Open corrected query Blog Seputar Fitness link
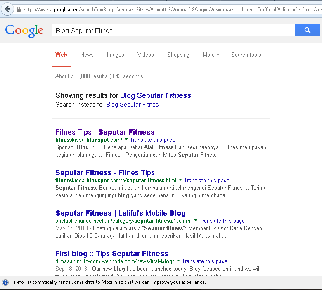Viewport: 322px width, 290px height. pos(156,95)
